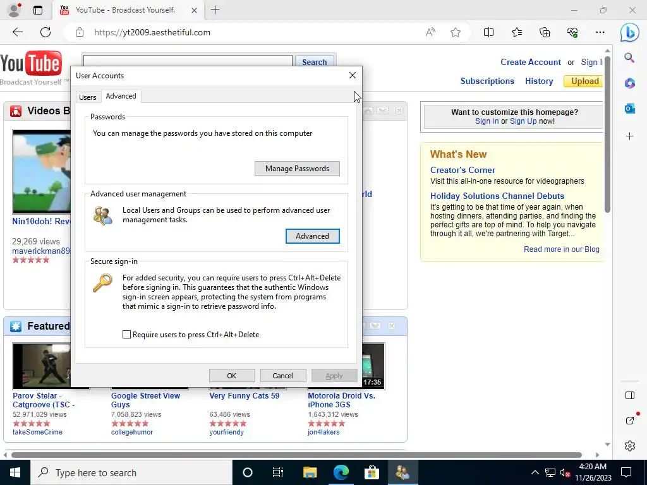Click the taskbar clock showing 4:20 AM
This screenshot has height=485, width=647.
pos(593,472)
